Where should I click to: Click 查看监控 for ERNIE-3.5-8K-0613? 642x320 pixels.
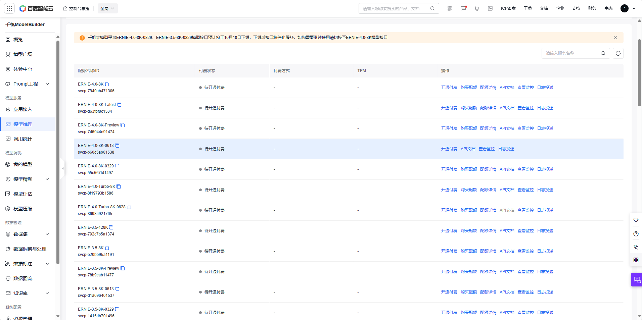[525, 292]
